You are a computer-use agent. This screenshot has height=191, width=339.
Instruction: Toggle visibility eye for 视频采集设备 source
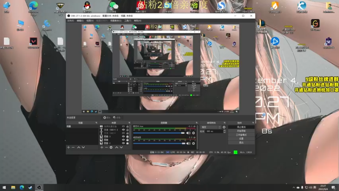123,126
